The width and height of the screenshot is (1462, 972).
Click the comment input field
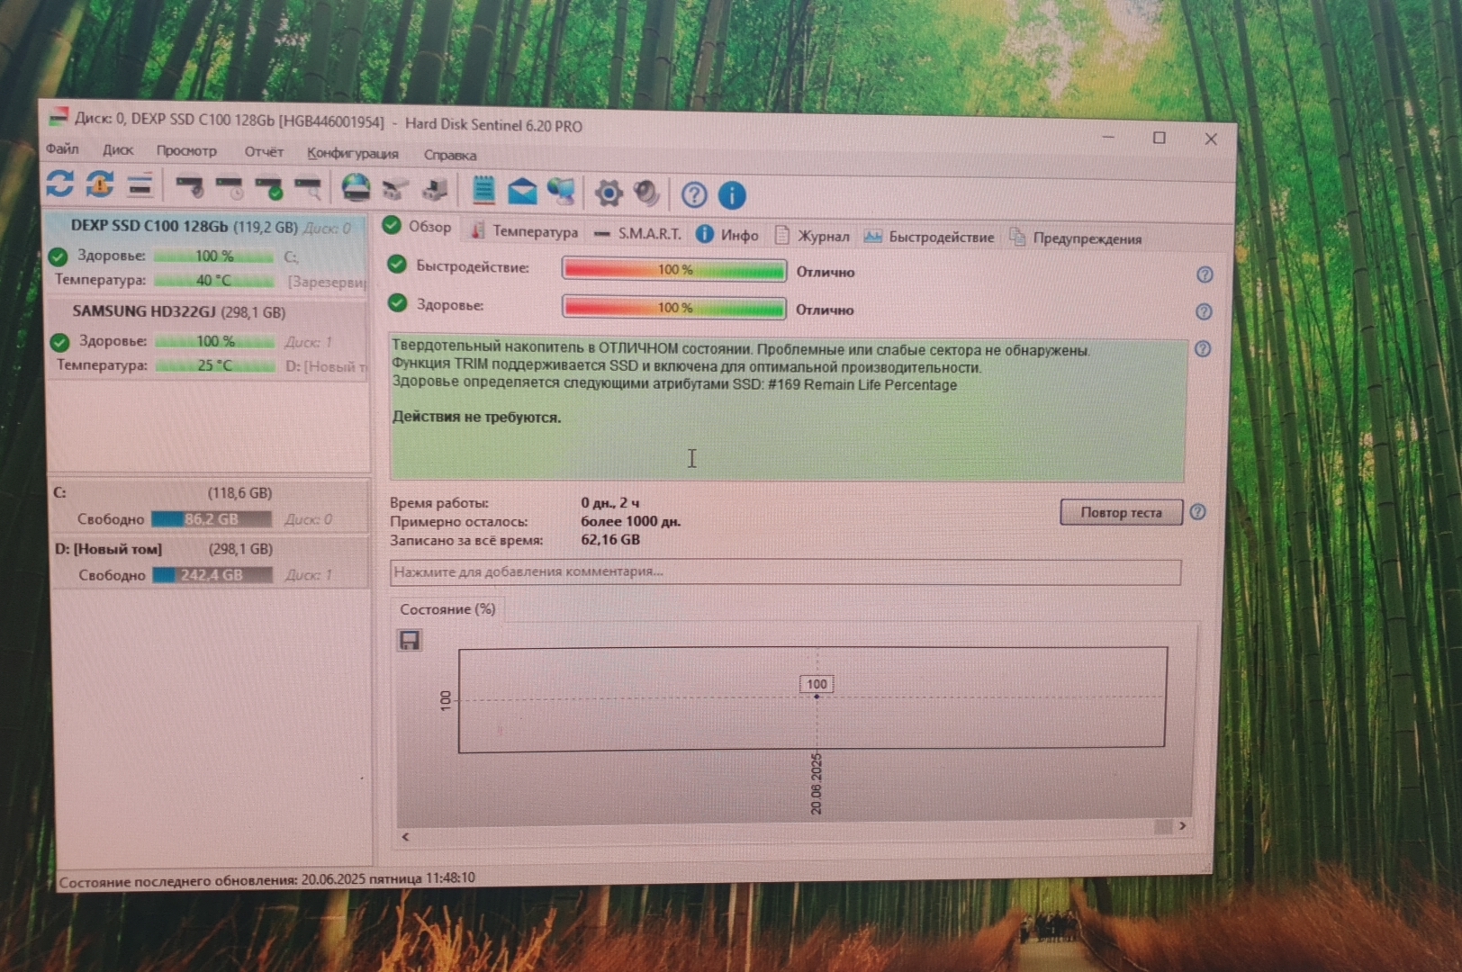785,571
